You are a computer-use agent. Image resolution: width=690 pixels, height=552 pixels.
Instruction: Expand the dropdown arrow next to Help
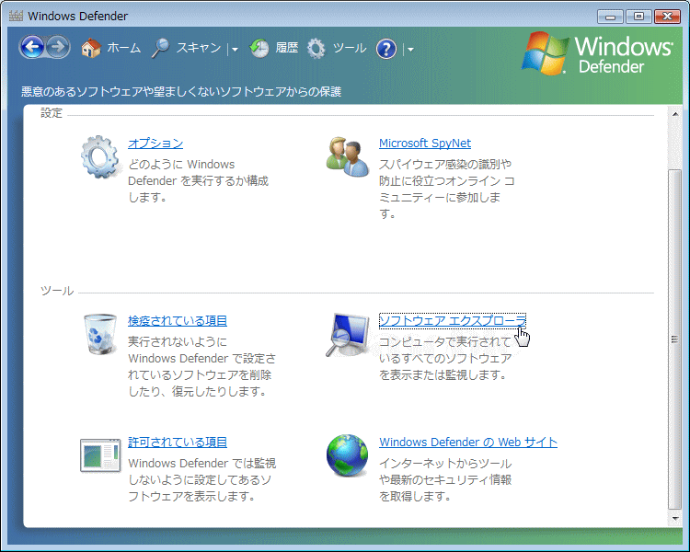(x=409, y=50)
